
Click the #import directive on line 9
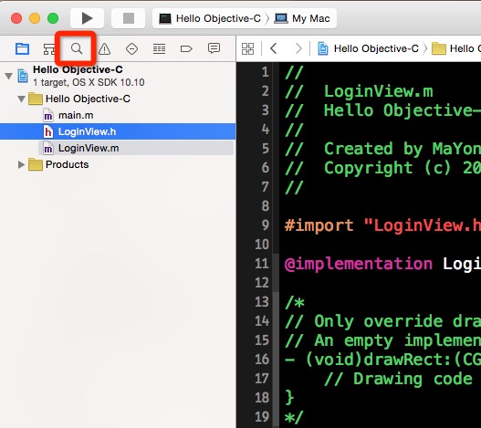[x=319, y=225]
